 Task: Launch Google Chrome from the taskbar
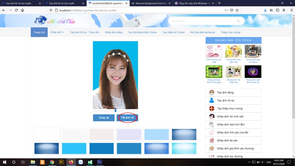coord(52,162)
